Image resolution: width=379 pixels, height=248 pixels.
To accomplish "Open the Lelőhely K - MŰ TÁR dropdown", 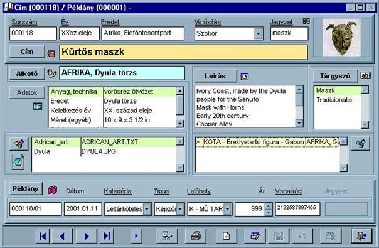I will pos(228,209).
